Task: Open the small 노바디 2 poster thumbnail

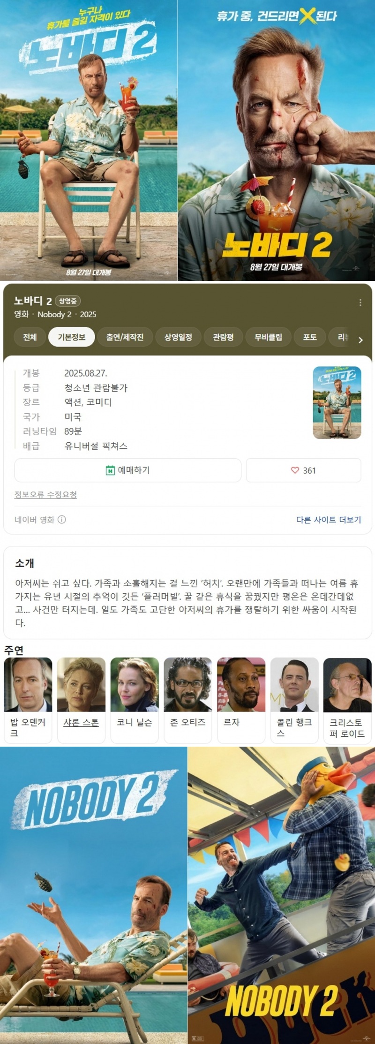Action: coord(337,402)
